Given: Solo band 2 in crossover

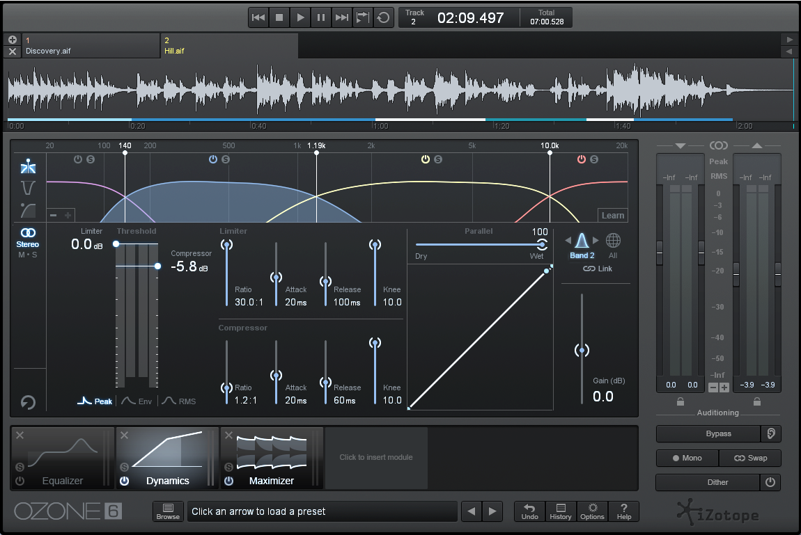Looking at the screenshot, I should tap(226, 159).
